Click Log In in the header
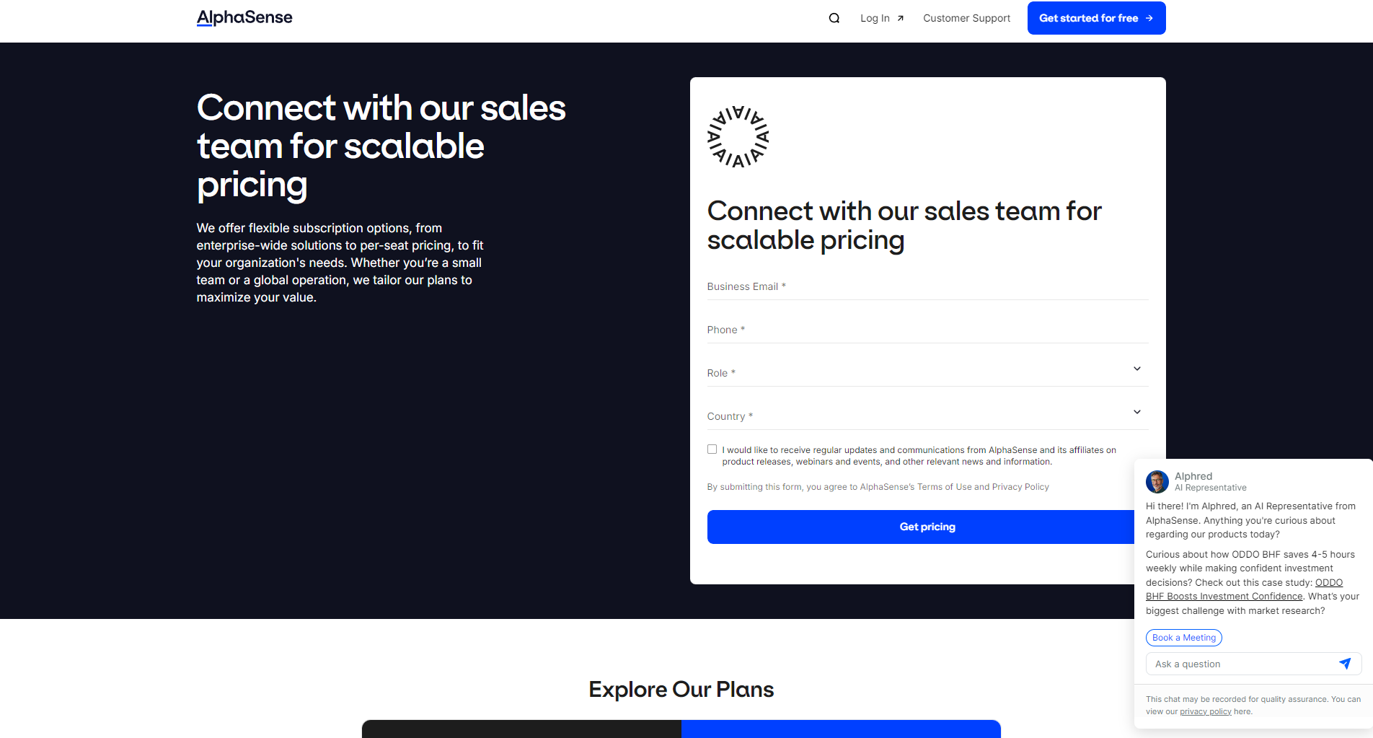 tap(875, 18)
